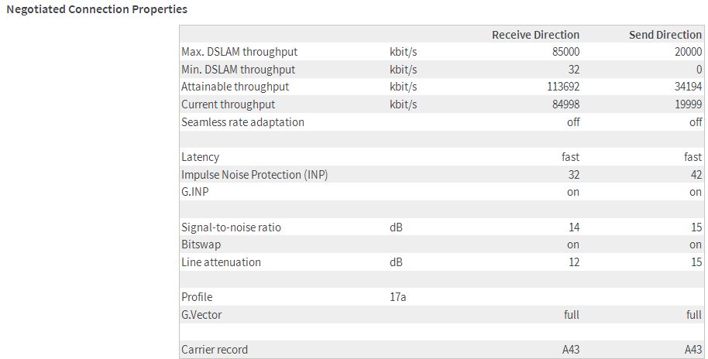Click the G.INP row label
The image size is (708, 359).
[x=195, y=192]
